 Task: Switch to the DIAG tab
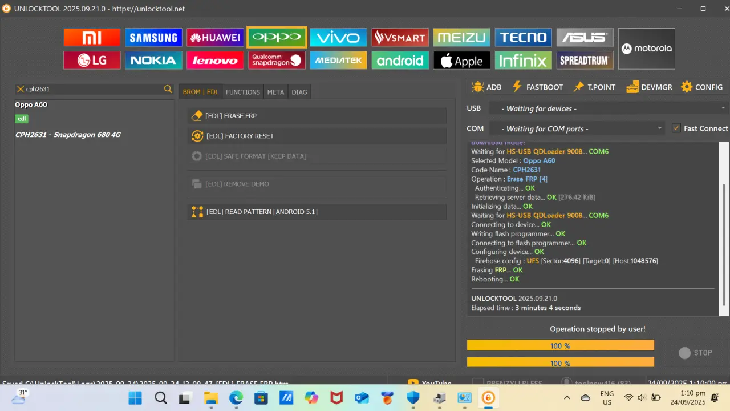(299, 92)
